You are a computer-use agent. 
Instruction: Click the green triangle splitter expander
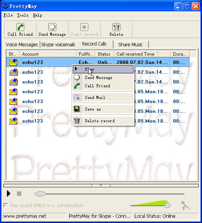click(x=101, y=185)
